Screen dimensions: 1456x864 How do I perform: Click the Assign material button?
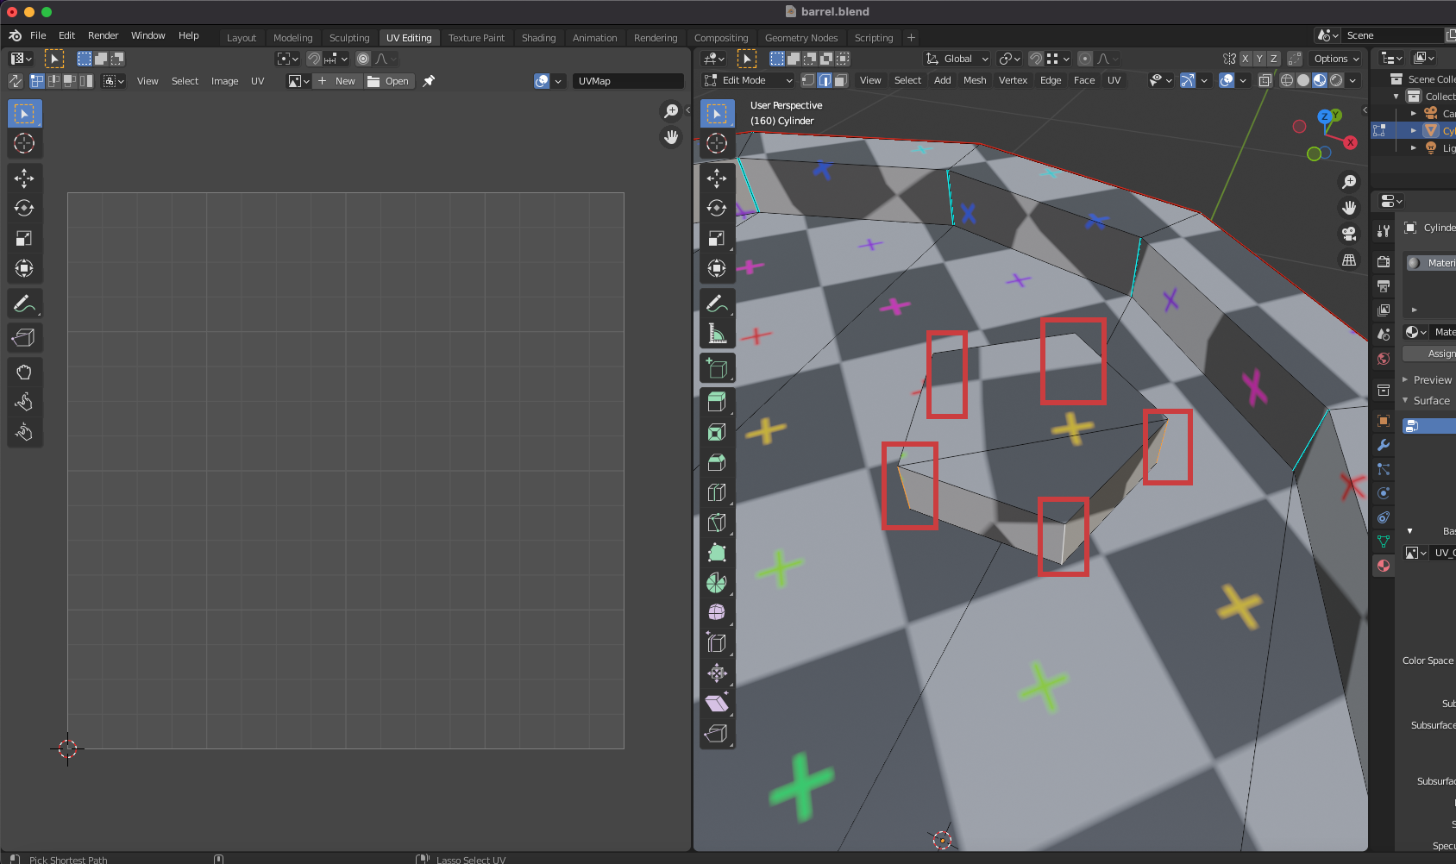[1432, 354]
